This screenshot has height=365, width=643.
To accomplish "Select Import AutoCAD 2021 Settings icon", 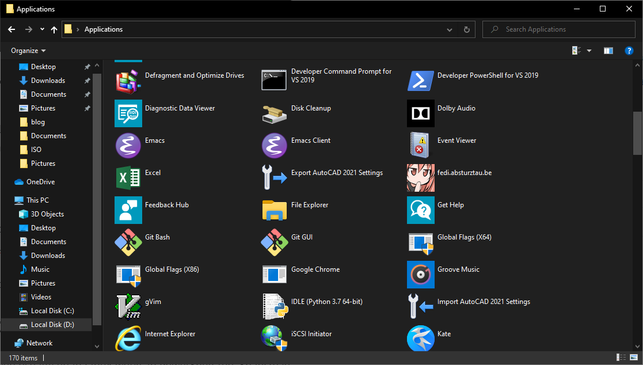I will point(421,306).
